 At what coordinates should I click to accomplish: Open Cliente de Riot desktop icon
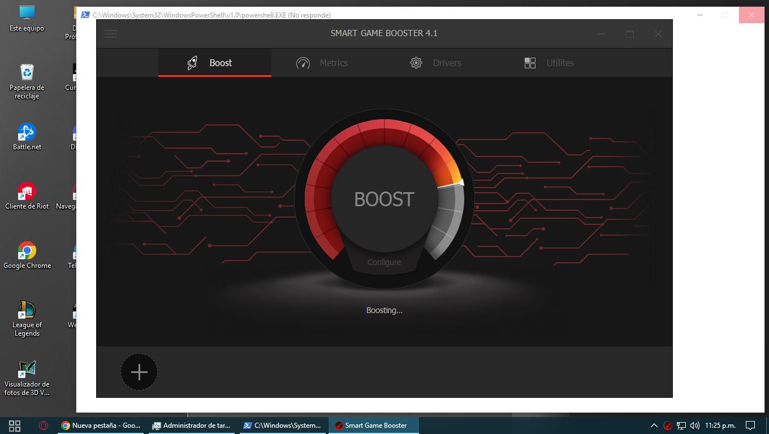(27, 196)
